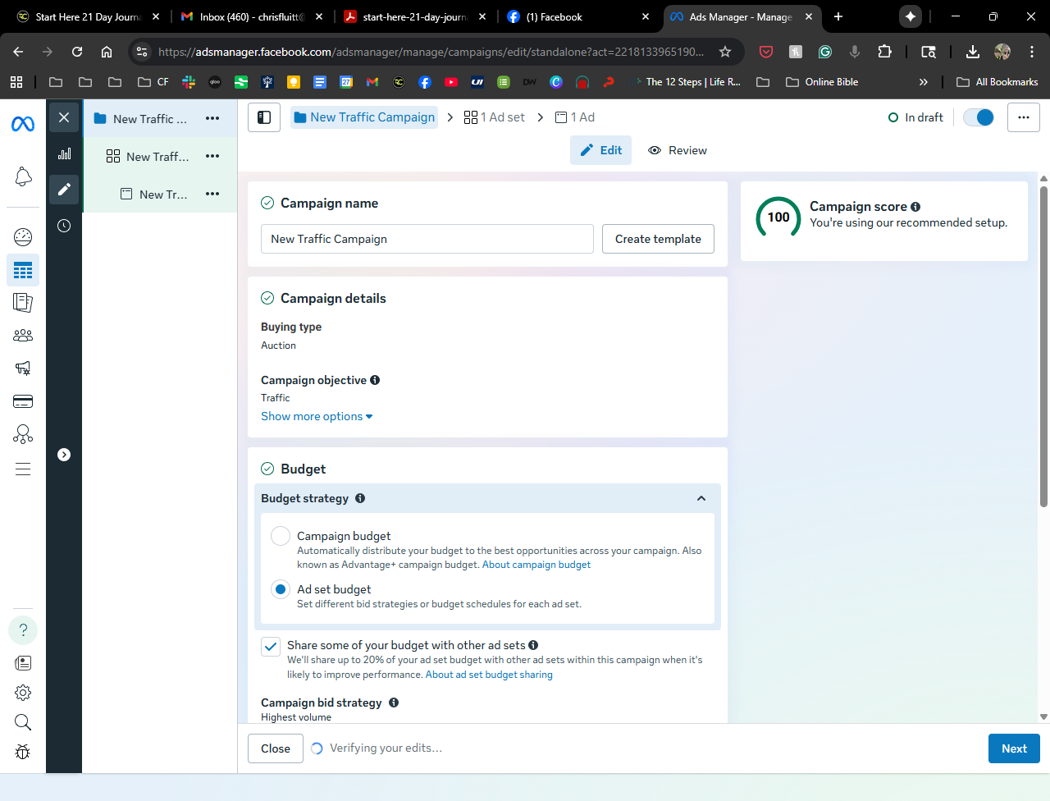Viewport: 1050px width, 801px height.
Task: Open notifications bell in left sidebar
Action: pyautogui.click(x=23, y=176)
